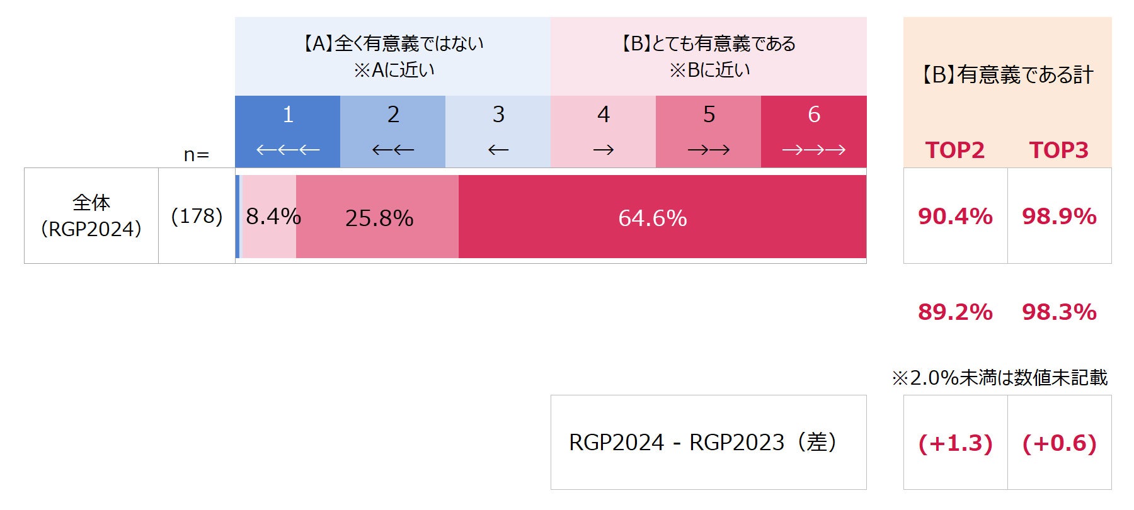Click legend box 1 with triple left arrows

287,132
